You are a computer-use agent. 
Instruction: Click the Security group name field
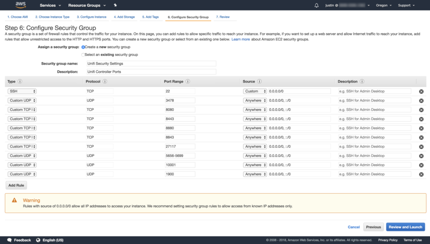pos(151,63)
